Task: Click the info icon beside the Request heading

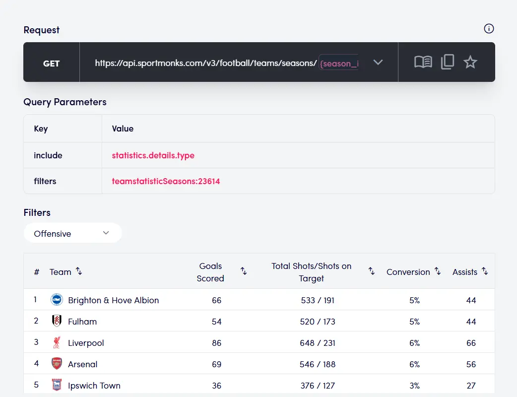Action: 489,29
